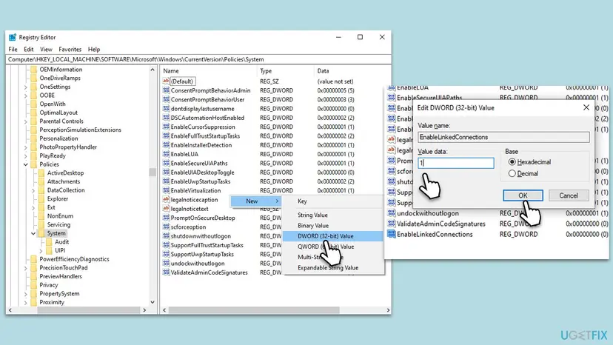Open the New context menu entry
This screenshot has width=613, height=345.
(256, 201)
